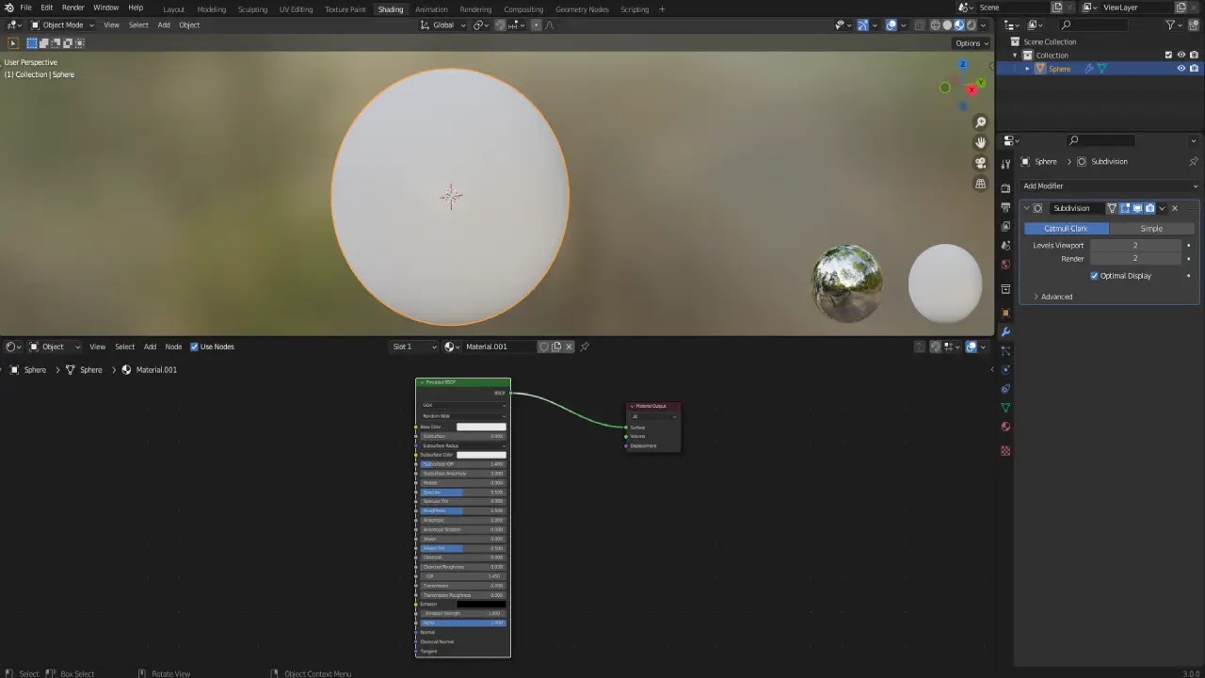
Task: Open the Object Constraints properties tab
Action: tap(1005, 389)
